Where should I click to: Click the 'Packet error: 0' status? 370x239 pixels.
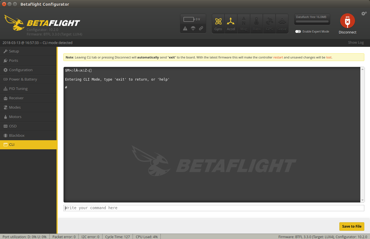click(x=64, y=237)
